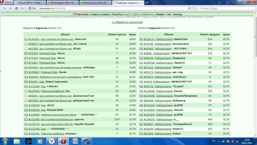The height and width of the screenshot is (145, 257).
Task: Open Пляжный бар link for #70326
Action: click(48, 53)
